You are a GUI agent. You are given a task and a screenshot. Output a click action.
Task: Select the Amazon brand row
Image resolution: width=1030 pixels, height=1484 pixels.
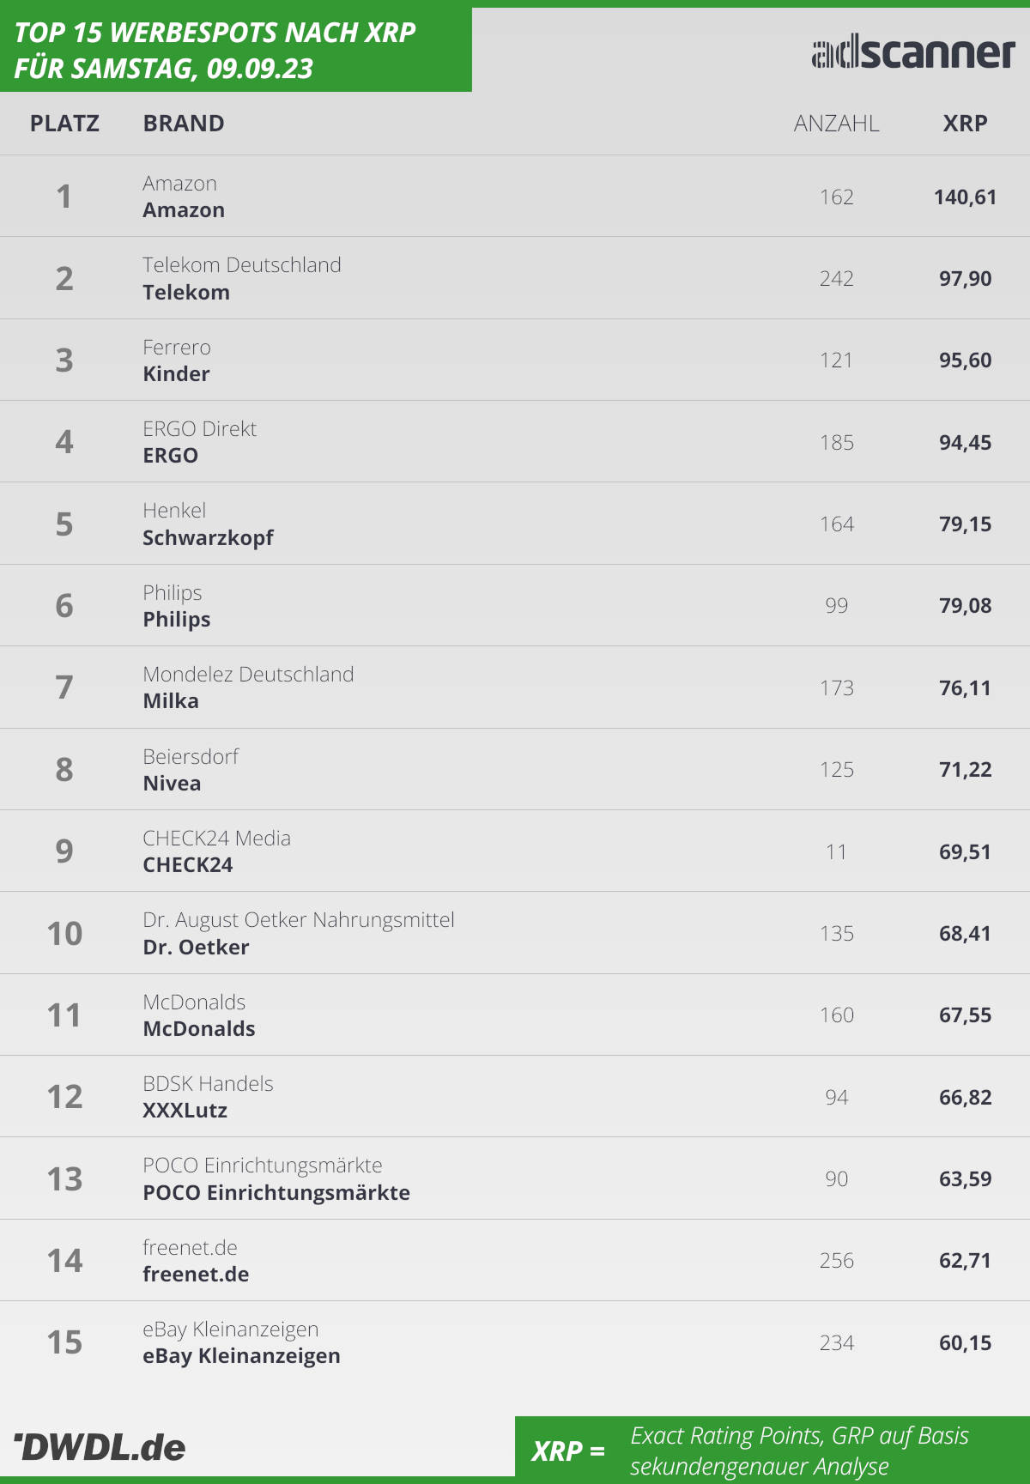point(515,197)
